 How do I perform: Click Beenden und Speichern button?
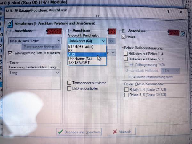pos(79,132)
